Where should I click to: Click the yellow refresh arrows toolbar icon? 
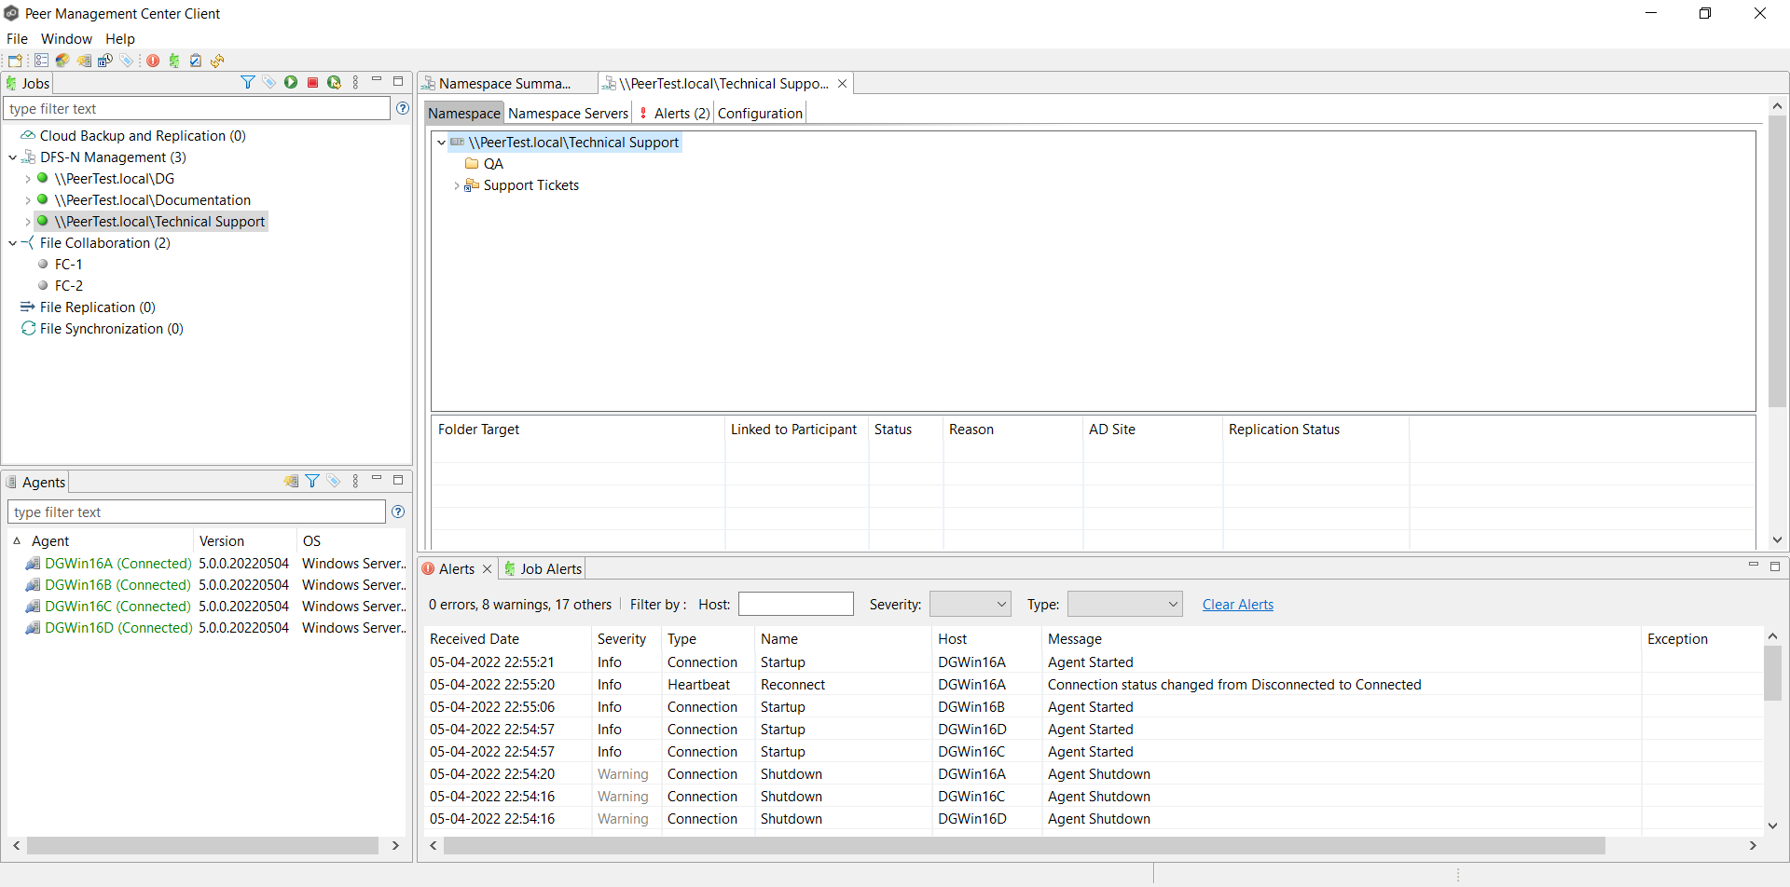217,61
